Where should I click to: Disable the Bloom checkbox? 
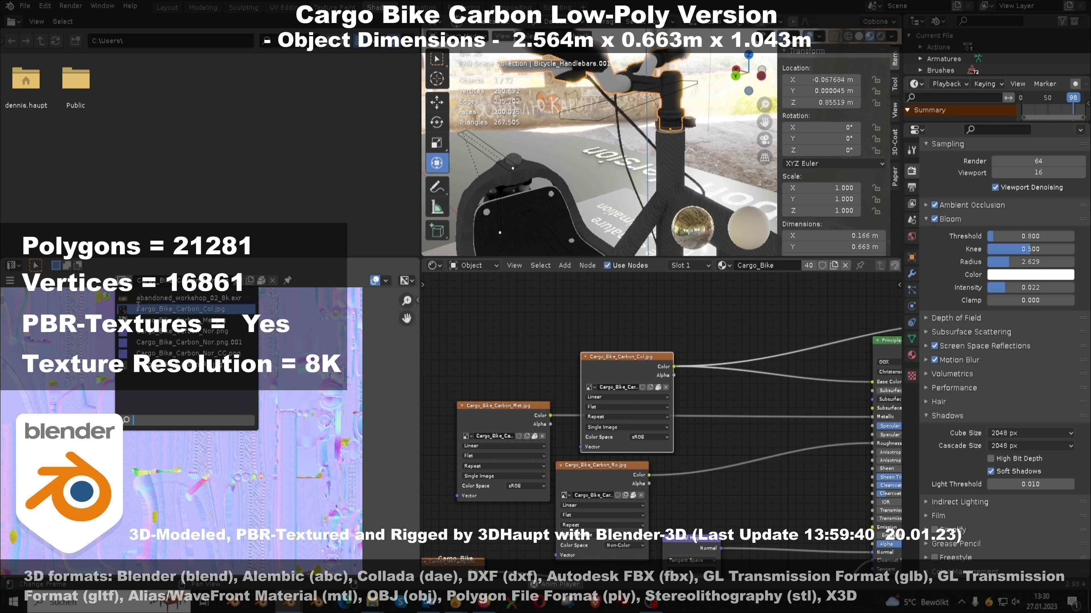[935, 219]
